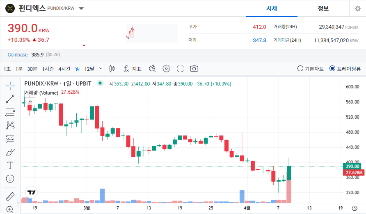Click the 390.00 current price axis label

coord(352,166)
